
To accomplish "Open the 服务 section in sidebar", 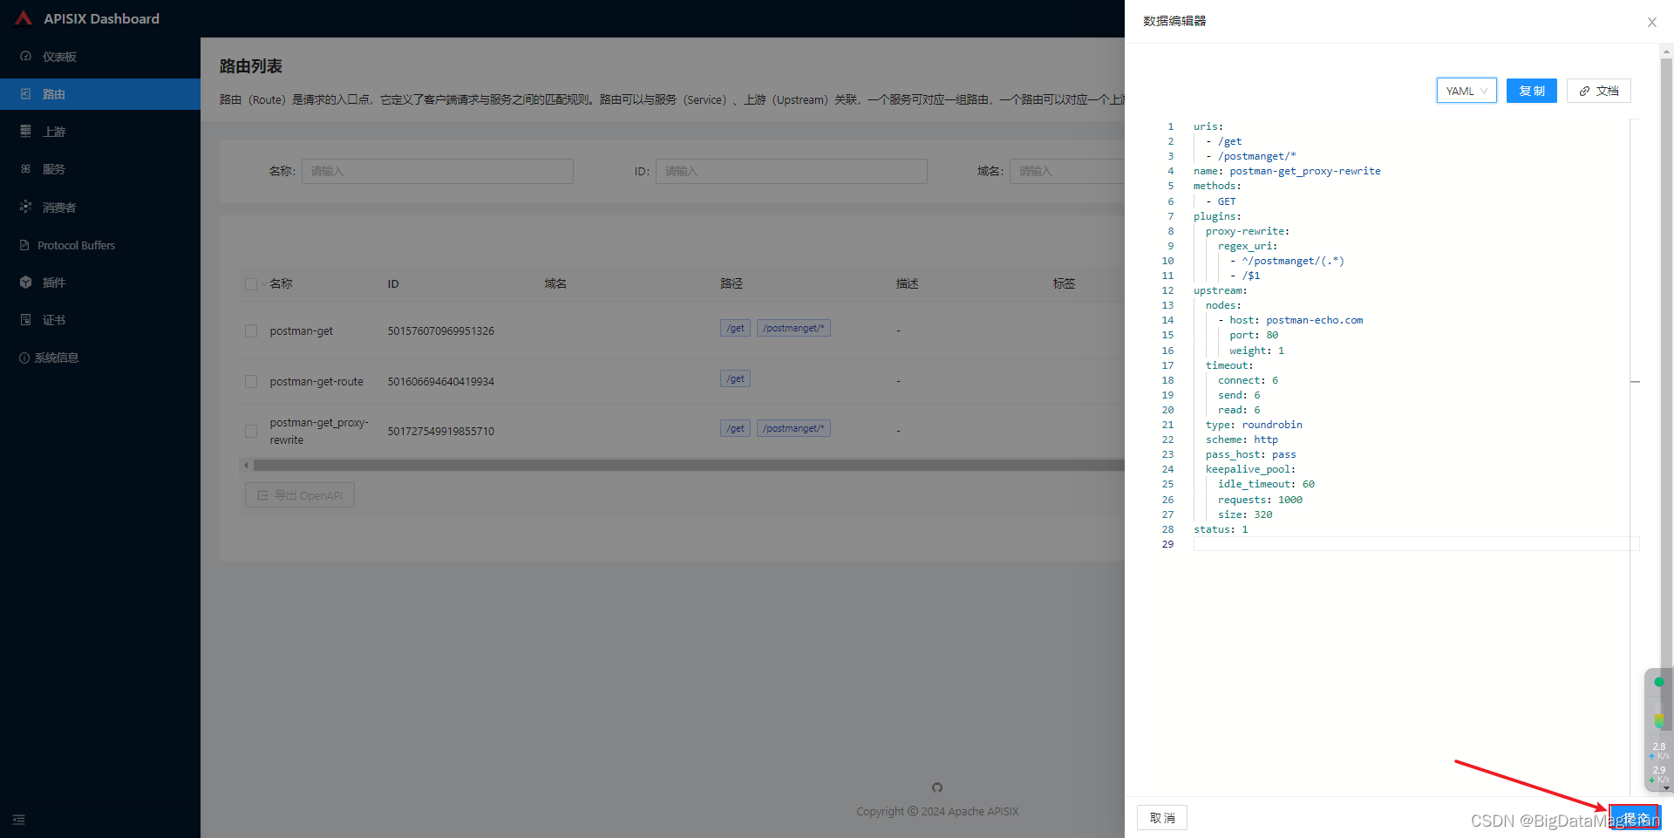I will (53, 168).
